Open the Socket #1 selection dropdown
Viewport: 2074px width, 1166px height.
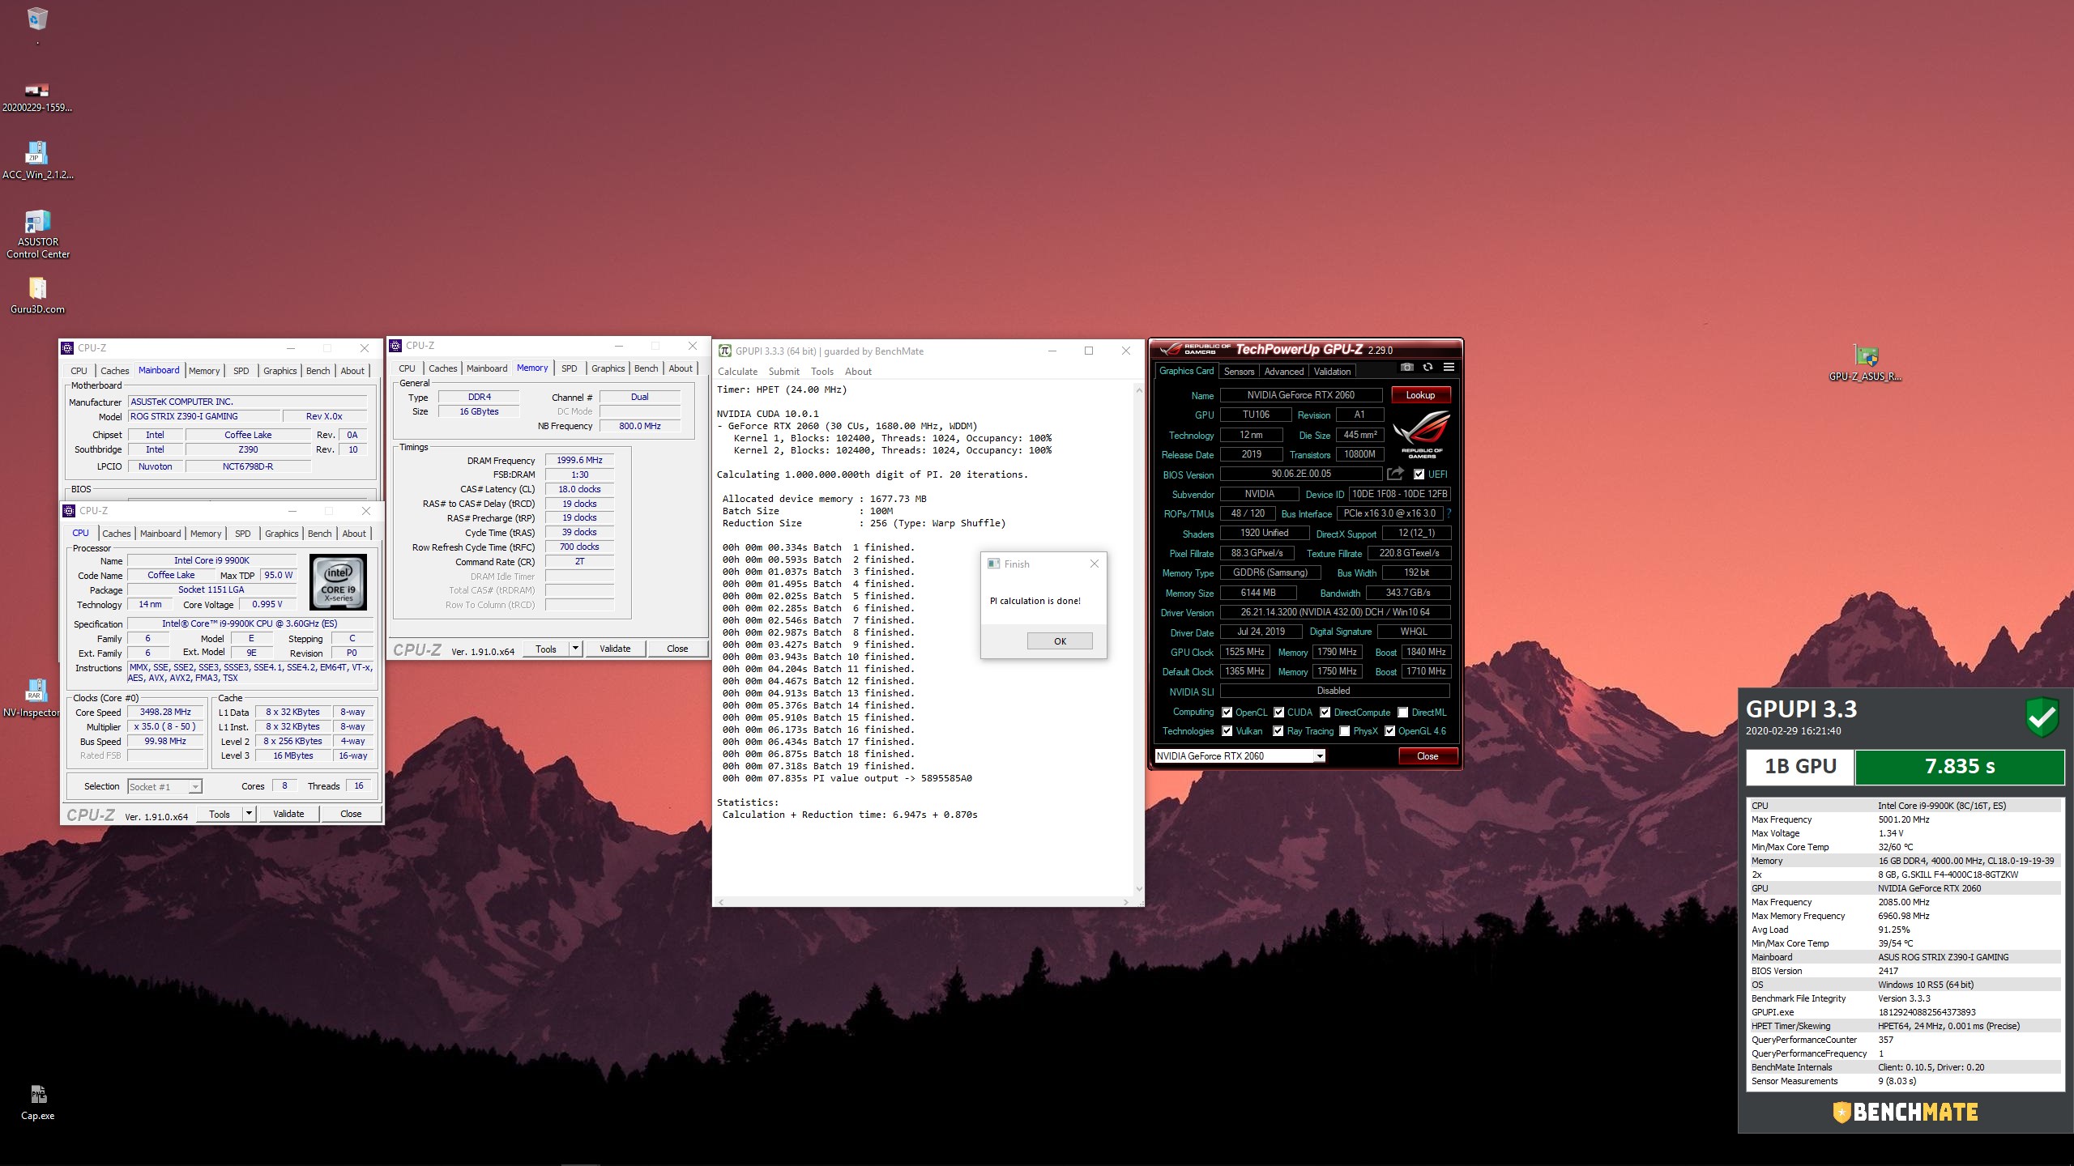pos(194,787)
